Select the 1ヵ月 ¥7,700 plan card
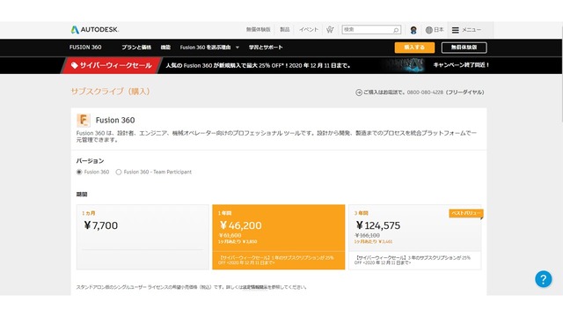 coord(143,237)
